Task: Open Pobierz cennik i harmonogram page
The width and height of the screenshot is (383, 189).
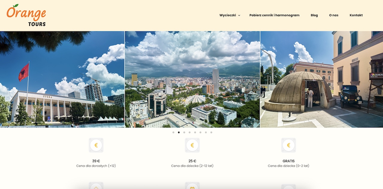Action: coord(274,15)
